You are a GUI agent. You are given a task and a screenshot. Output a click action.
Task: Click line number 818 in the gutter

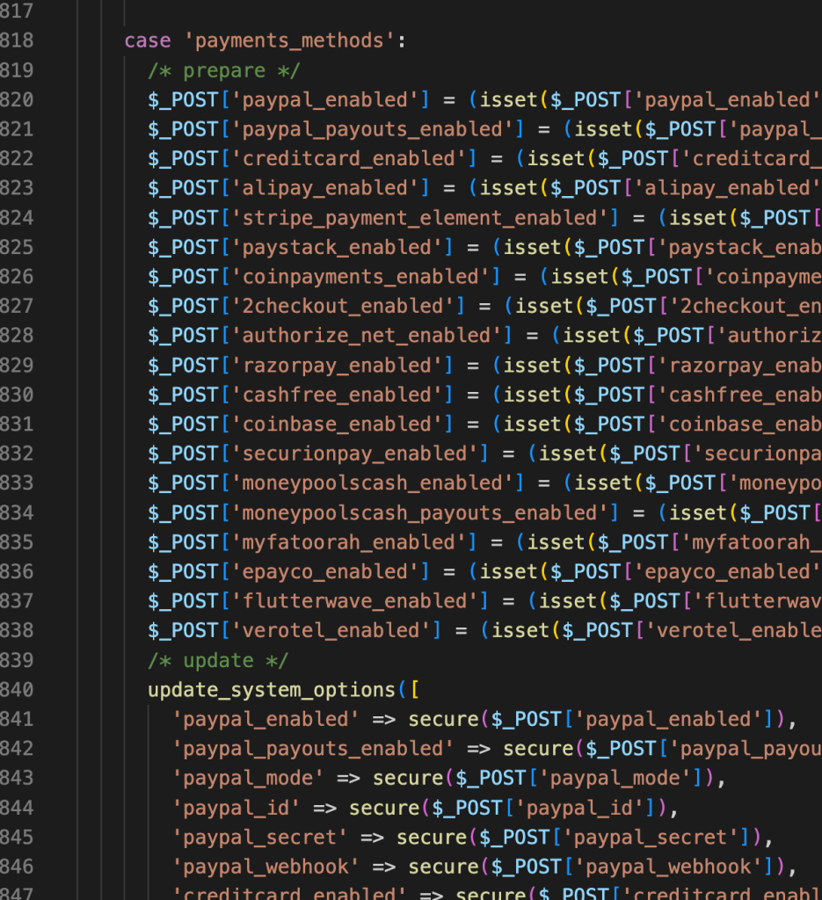point(17,40)
